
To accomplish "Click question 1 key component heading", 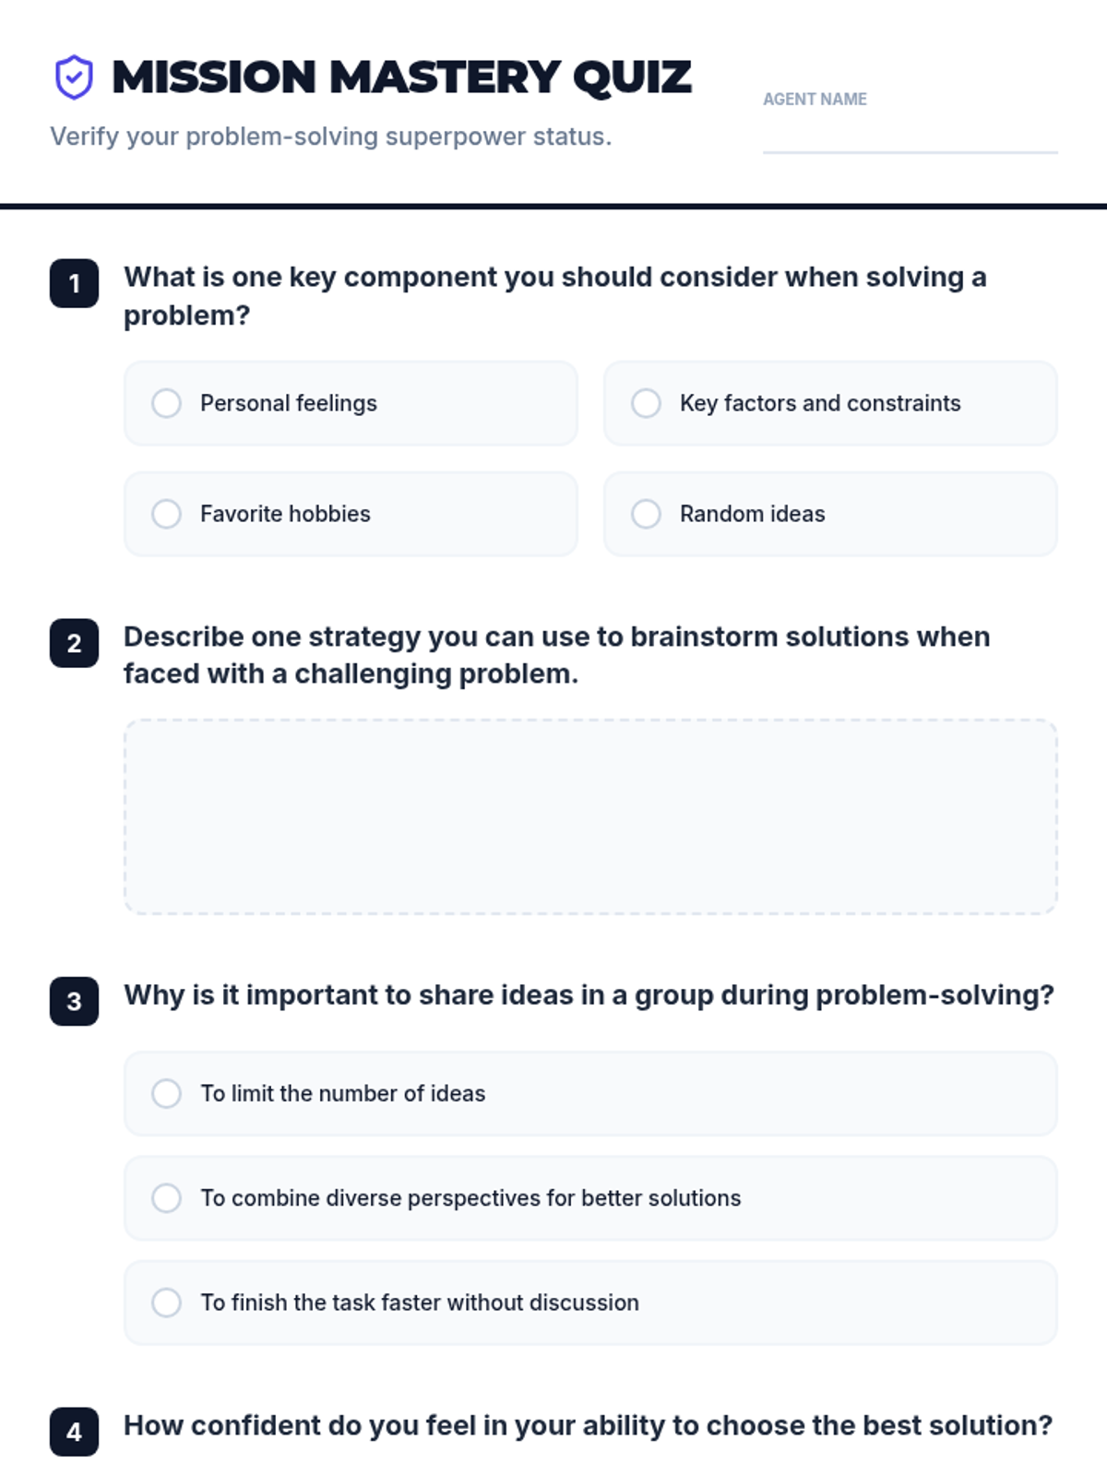I will [x=555, y=296].
